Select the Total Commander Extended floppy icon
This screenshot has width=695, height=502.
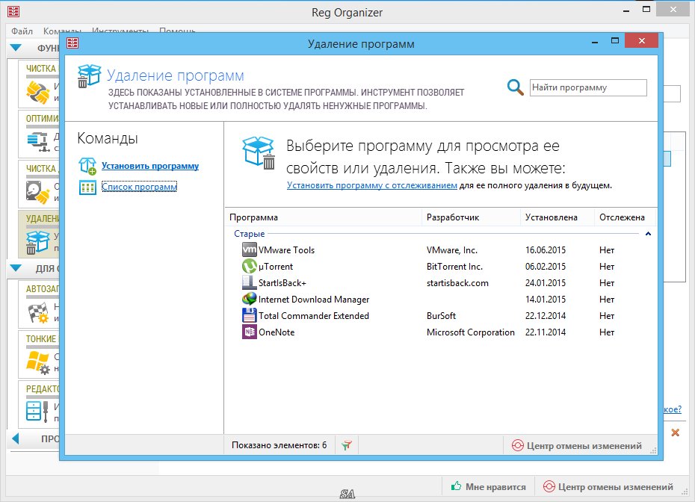(x=249, y=315)
